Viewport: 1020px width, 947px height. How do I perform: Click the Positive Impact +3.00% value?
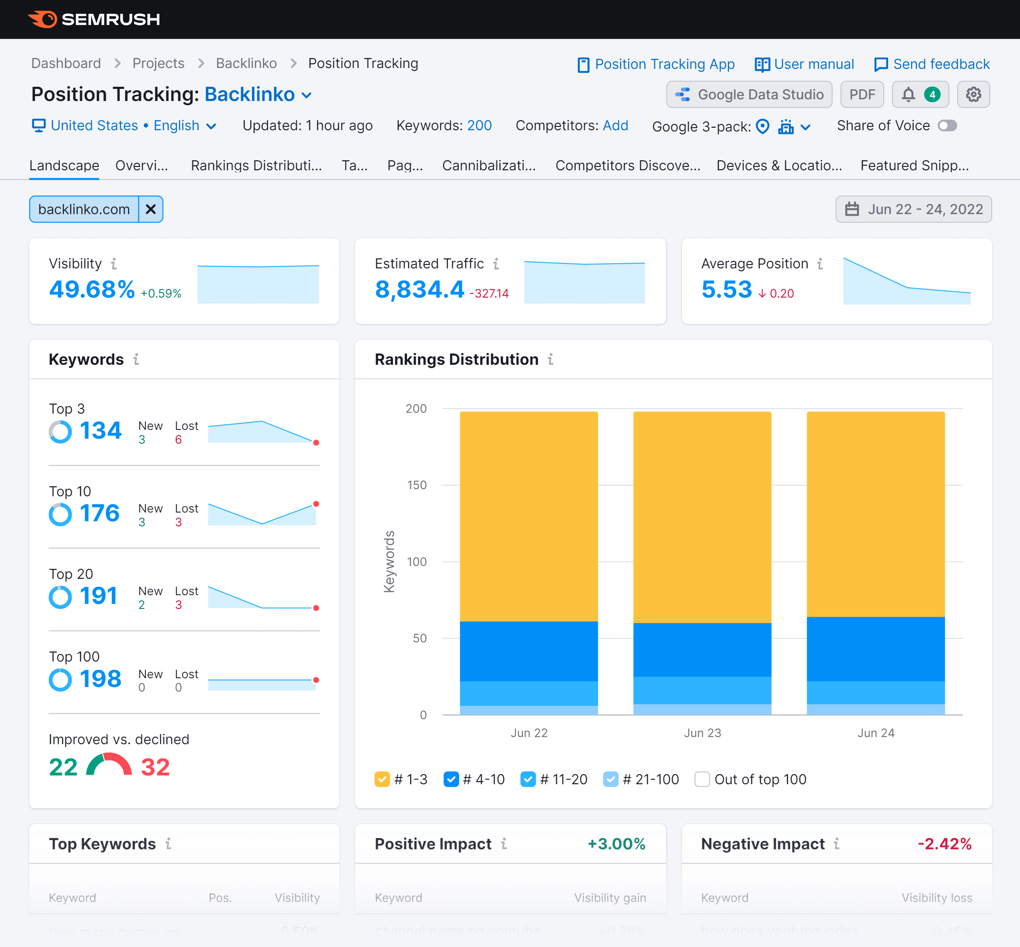click(x=616, y=844)
